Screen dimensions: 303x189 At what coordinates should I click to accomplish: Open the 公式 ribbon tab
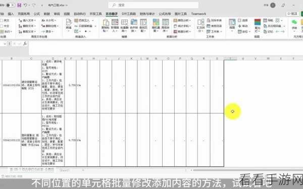tap(37, 14)
